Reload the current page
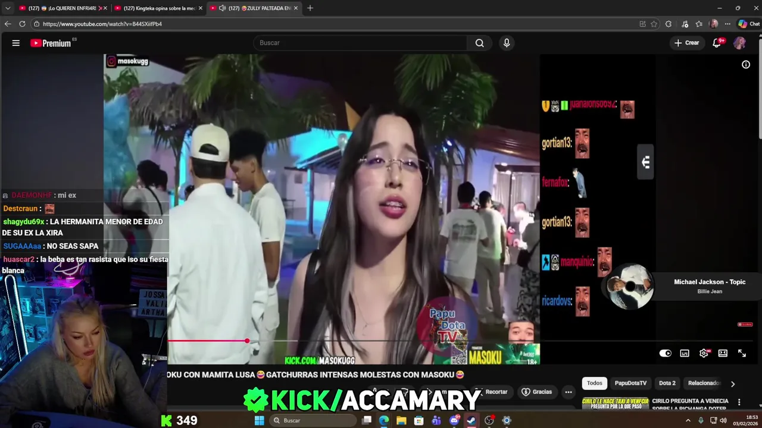The width and height of the screenshot is (762, 428). [x=22, y=24]
